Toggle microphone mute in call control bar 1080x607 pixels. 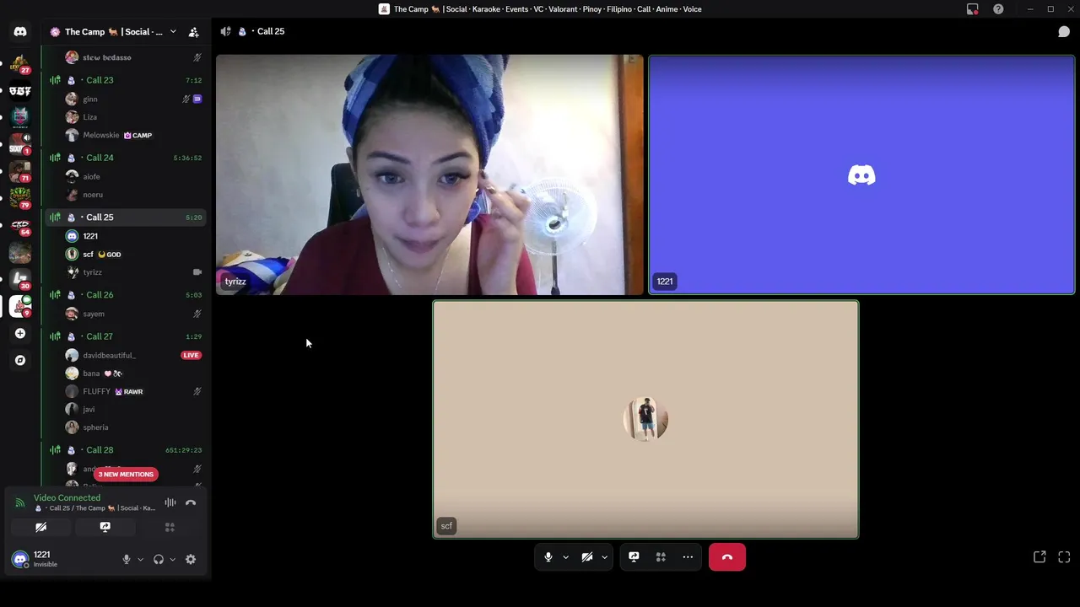pyautogui.click(x=548, y=557)
